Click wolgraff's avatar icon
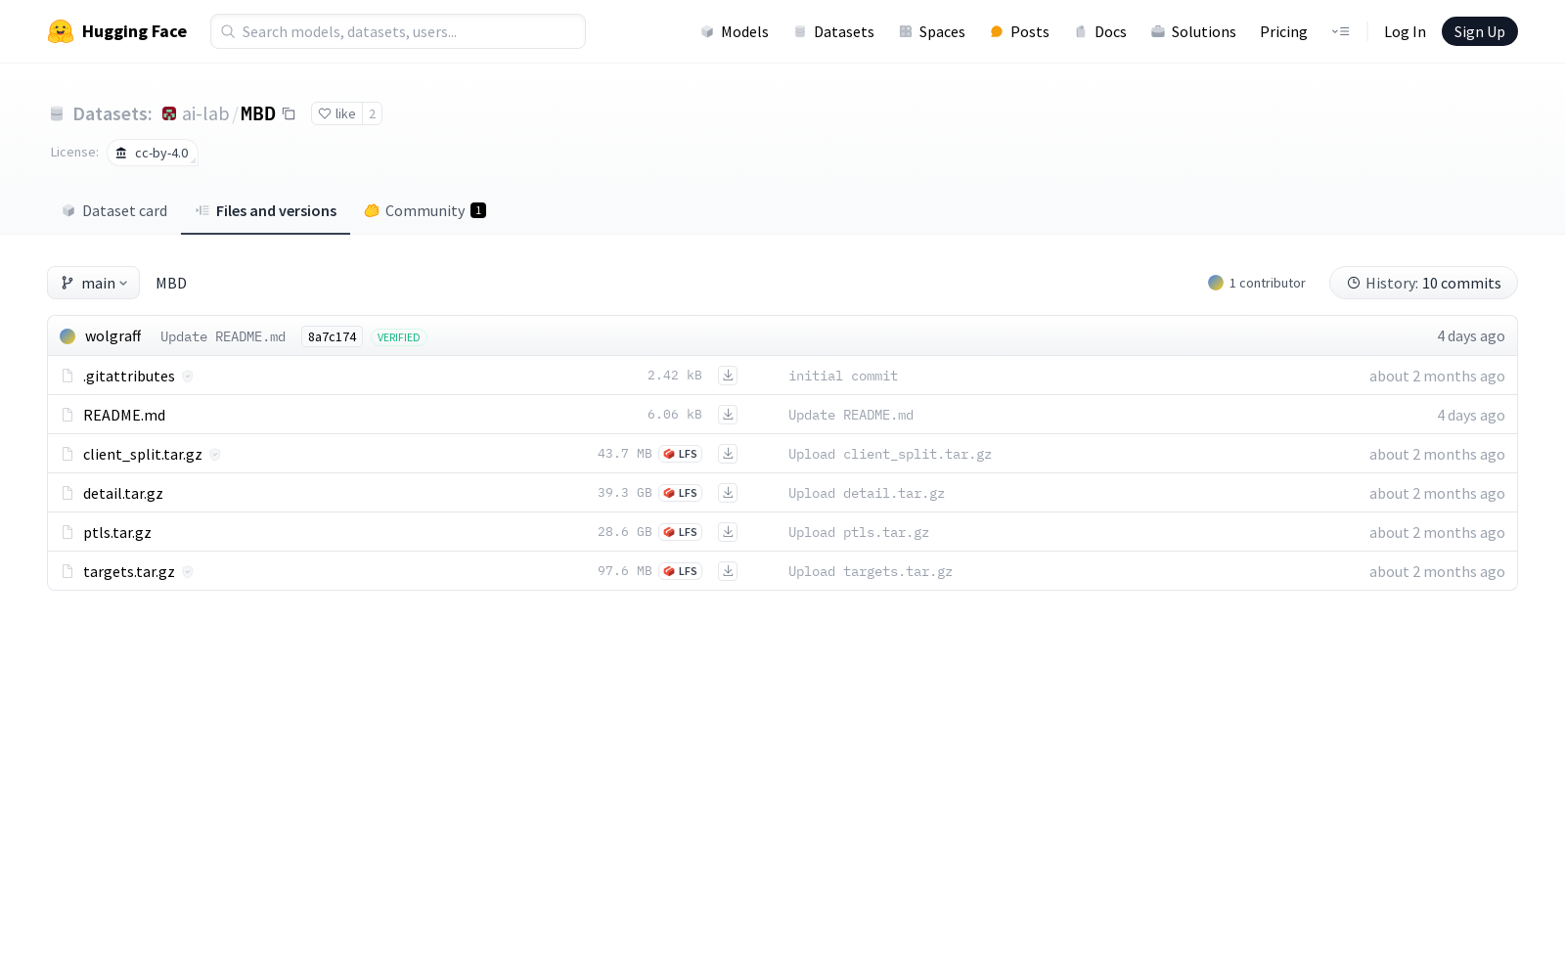Viewport: 1565px width, 978px height. pyautogui.click(x=67, y=335)
